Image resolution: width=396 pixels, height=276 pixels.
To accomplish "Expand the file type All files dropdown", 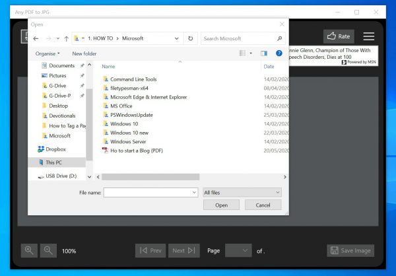I will (x=242, y=192).
